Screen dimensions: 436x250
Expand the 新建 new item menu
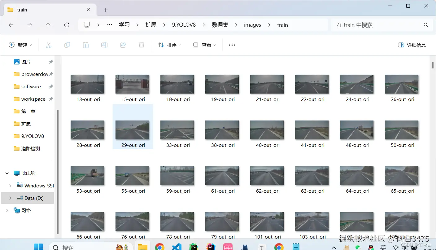(x=20, y=45)
